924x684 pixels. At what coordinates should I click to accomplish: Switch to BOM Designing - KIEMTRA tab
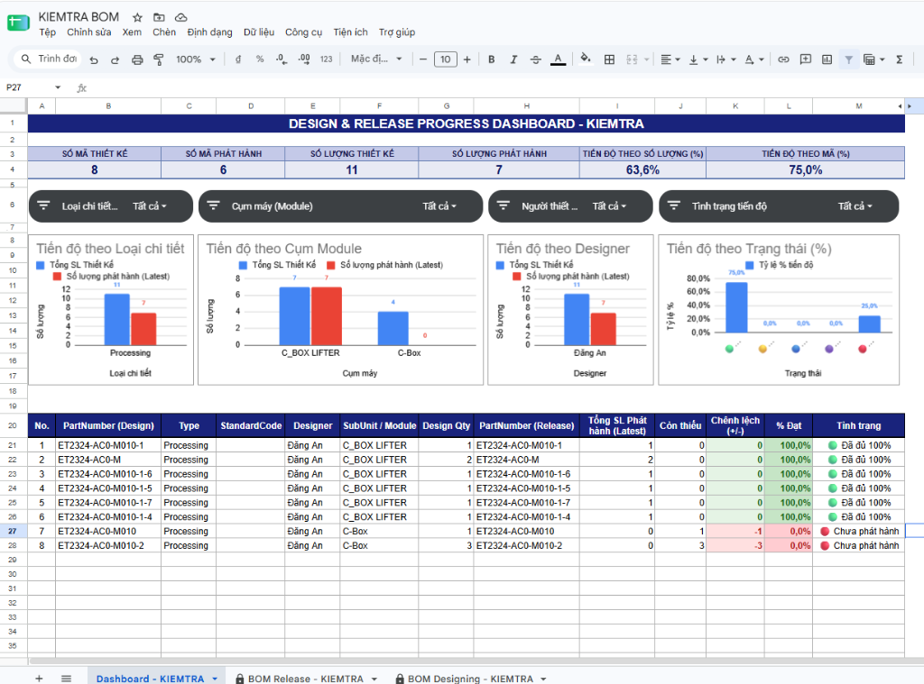click(469, 679)
